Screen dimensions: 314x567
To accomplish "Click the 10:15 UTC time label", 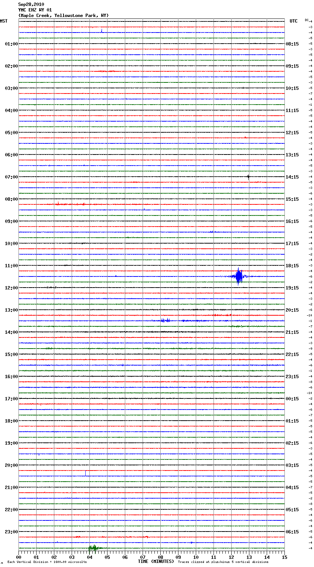I will 292,88.
